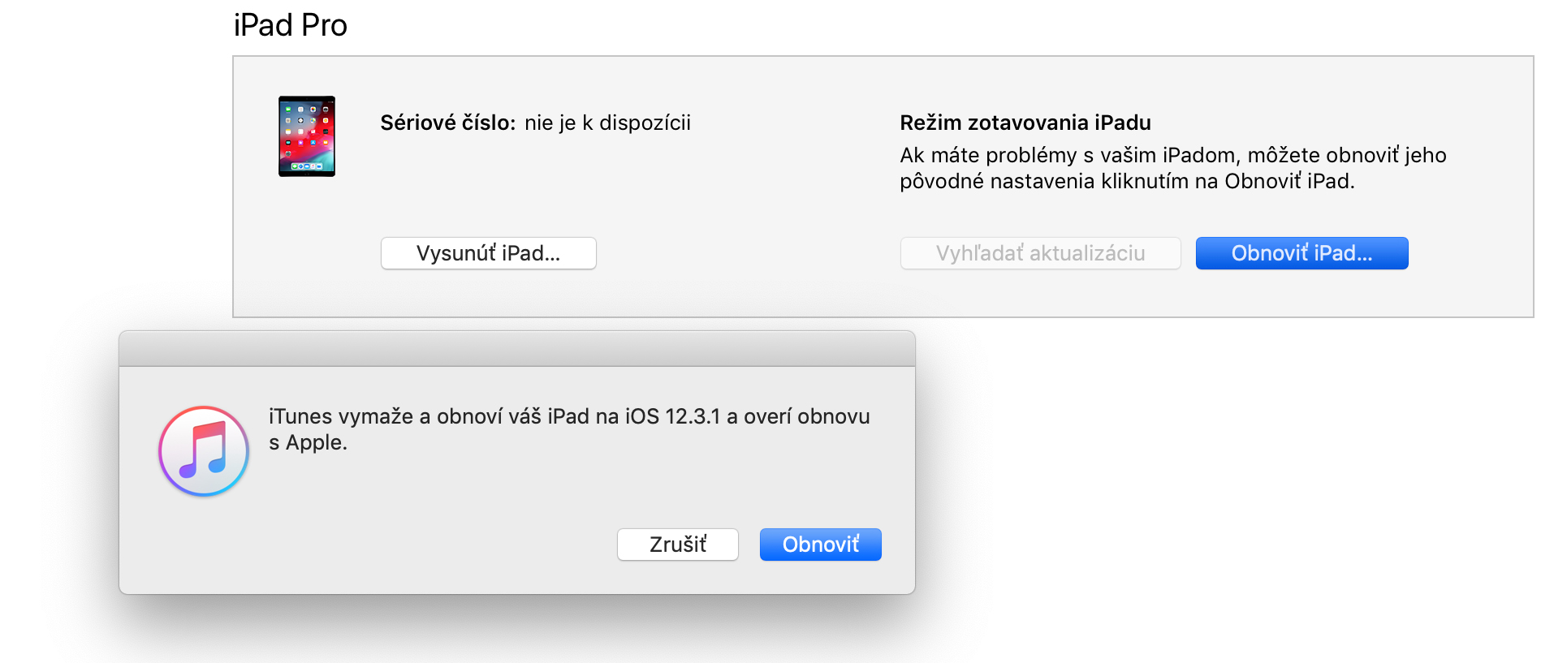Eject the device via Vysunúť iPad...
Viewport: 1554px width, 663px height.
click(489, 253)
